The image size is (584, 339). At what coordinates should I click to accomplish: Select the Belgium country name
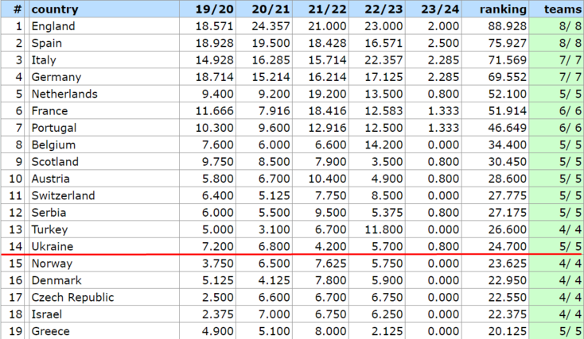coord(53,144)
